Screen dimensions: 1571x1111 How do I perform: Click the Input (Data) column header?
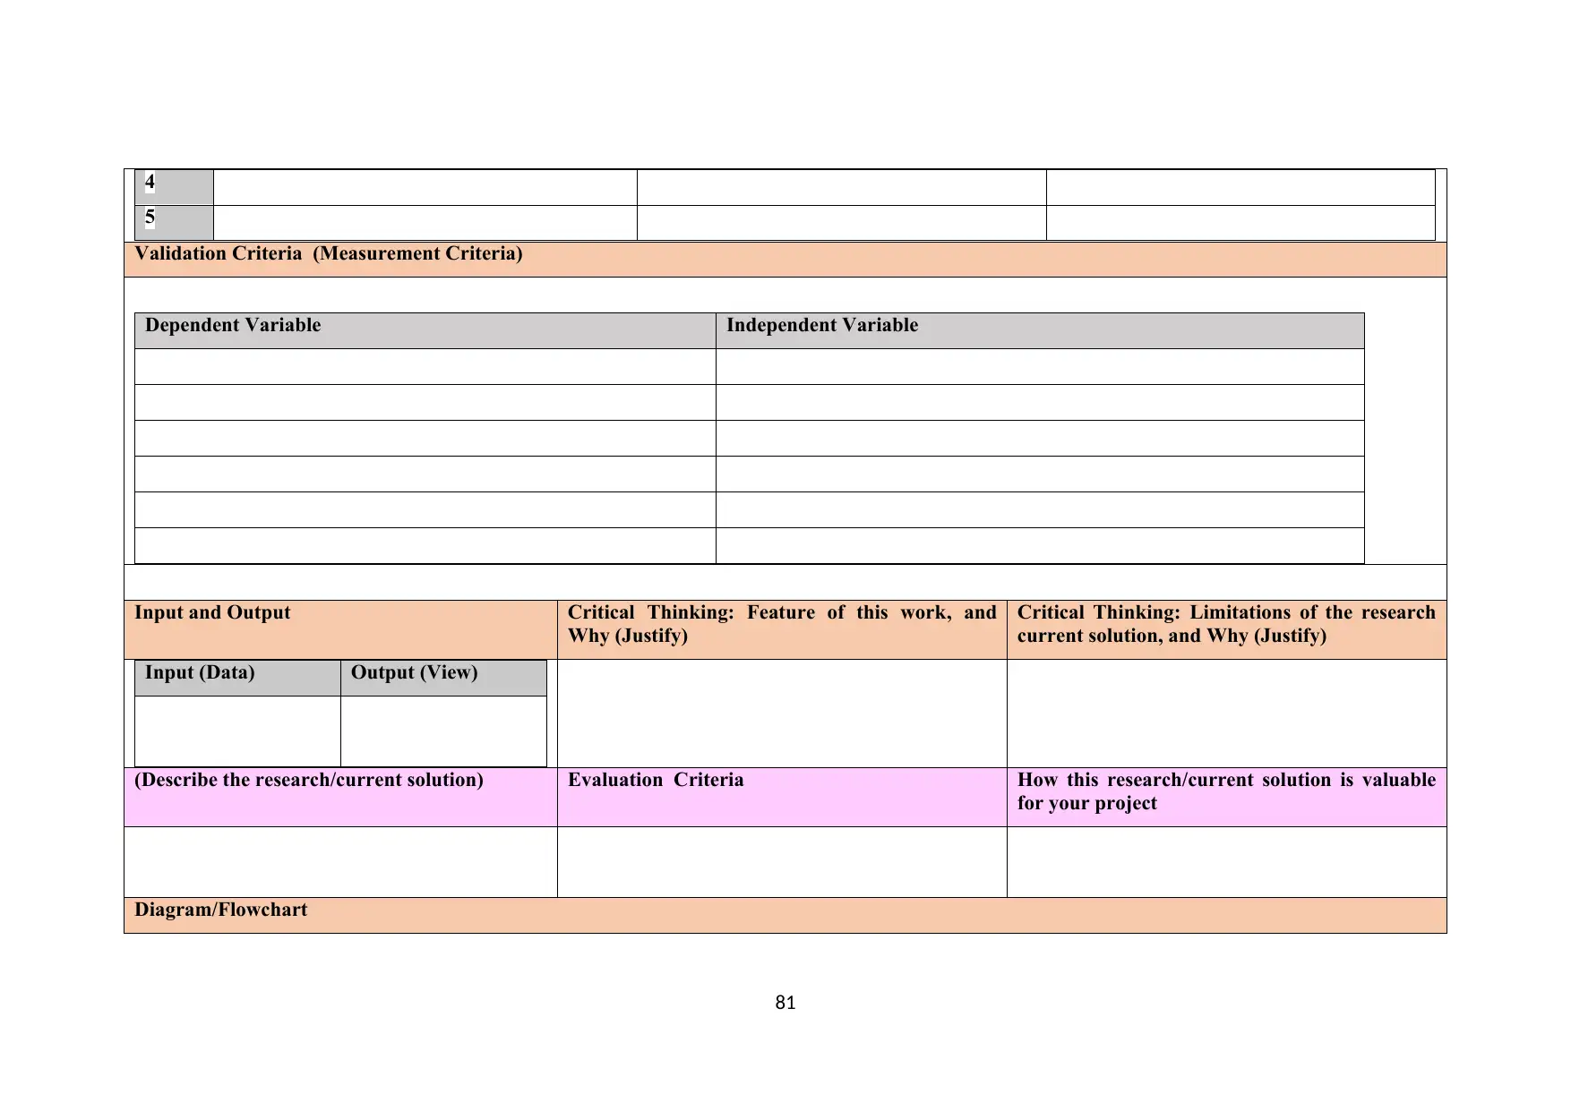(x=237, y=678)
